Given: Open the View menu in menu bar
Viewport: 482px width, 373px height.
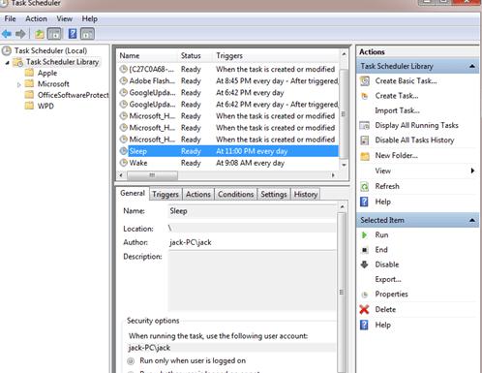Looking at the screenshot, I should click(65, 18).
